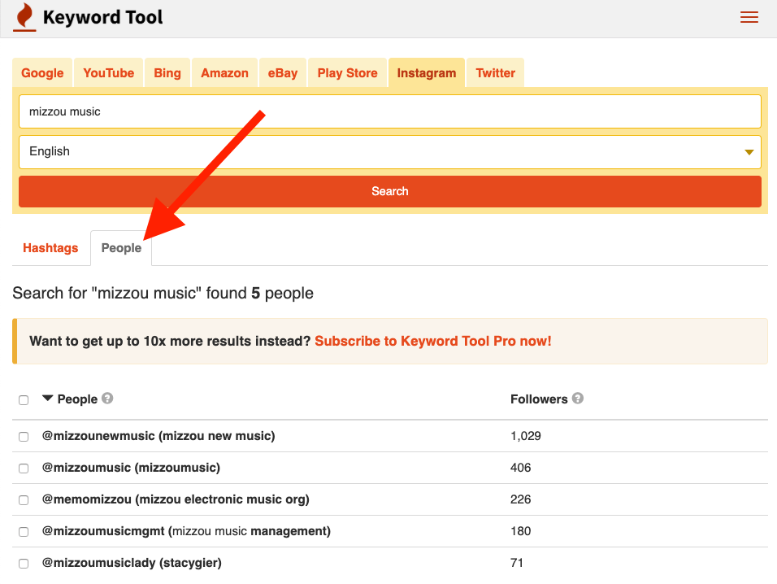
Task: Open the English language dropdown
Action: coord(390,152)
